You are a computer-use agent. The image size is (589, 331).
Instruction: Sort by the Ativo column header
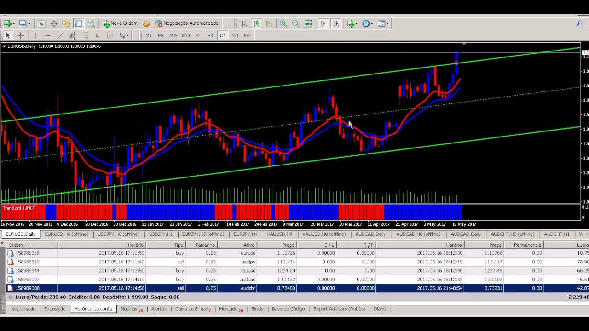(237, 245)
